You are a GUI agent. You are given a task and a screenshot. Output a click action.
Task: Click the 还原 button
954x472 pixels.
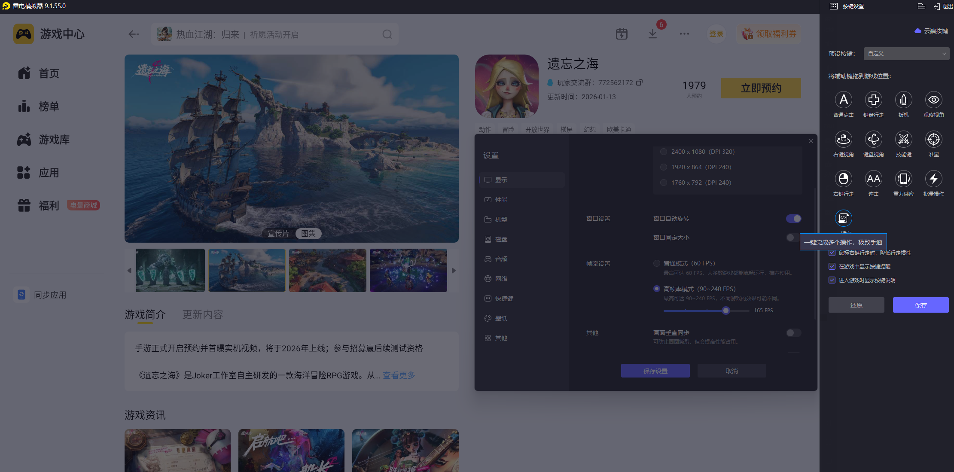(856, 305)
